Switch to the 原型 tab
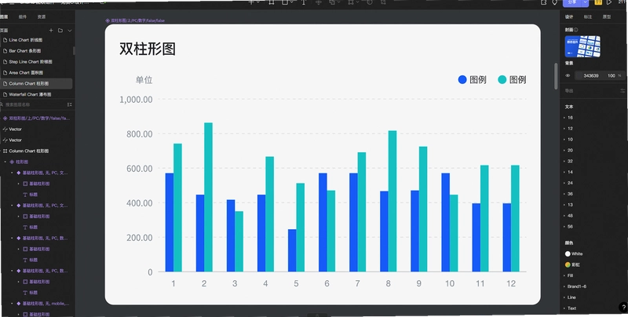Viewport: 628px width, 317px height. (607, 16)
